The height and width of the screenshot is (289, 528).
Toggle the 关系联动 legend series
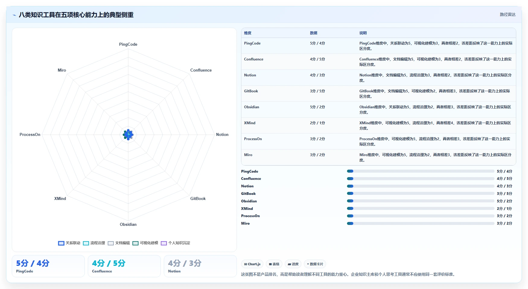69,243
